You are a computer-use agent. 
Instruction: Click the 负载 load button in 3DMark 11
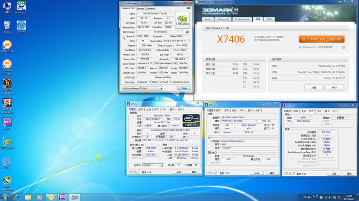tap(314, 87)
